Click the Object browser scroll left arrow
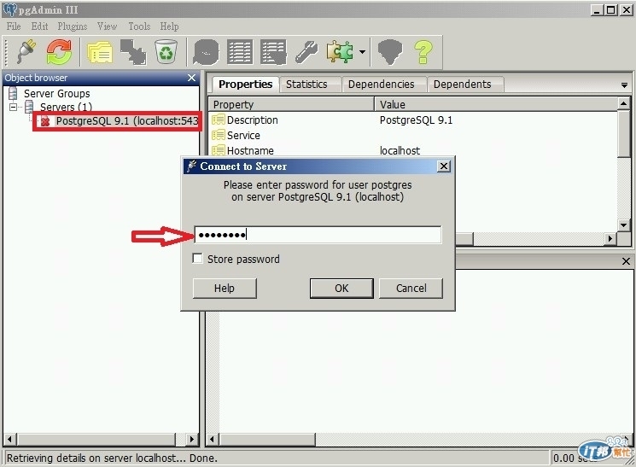This screenshot has height=467, width=636. click(x=9, y=439)
